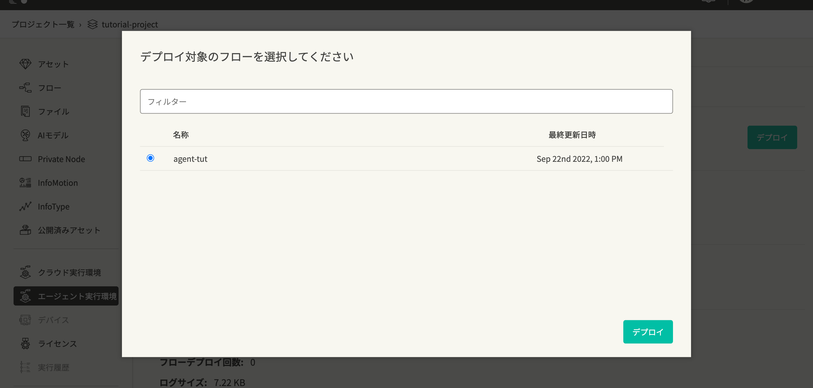Screen dimensions: 813x388
Task: Open エージェント実行環境 menu item
Action: (66, 296)
